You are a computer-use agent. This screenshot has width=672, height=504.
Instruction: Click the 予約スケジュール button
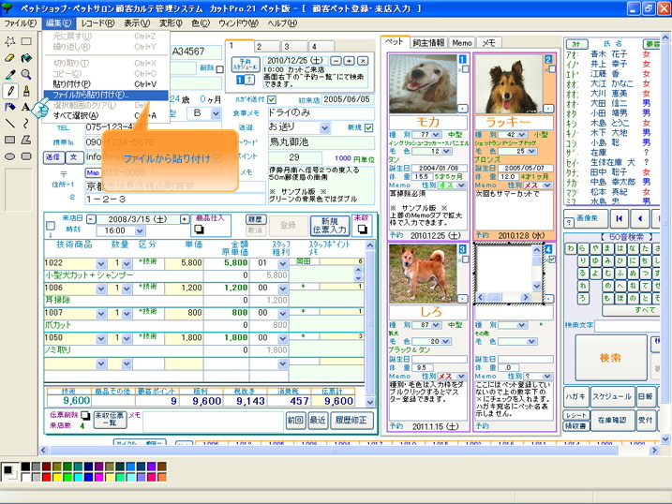[246, 65]
